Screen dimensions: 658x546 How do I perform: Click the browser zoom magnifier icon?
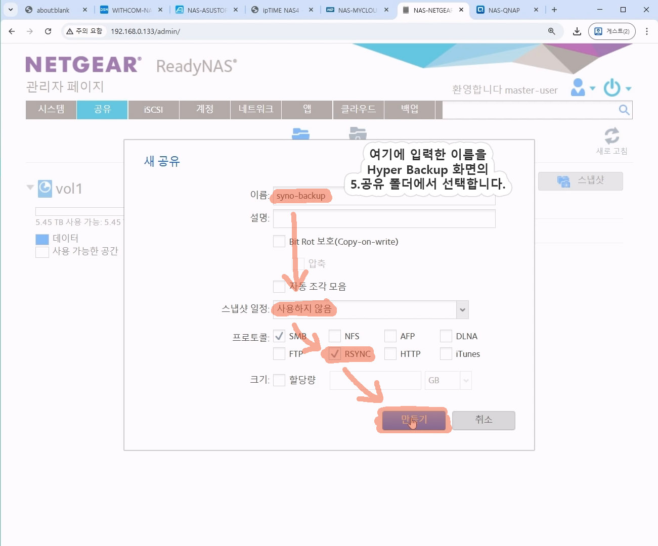click(552, 31)
